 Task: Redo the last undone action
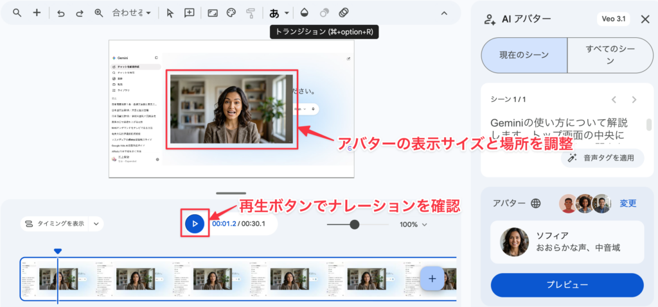[79, 13]
